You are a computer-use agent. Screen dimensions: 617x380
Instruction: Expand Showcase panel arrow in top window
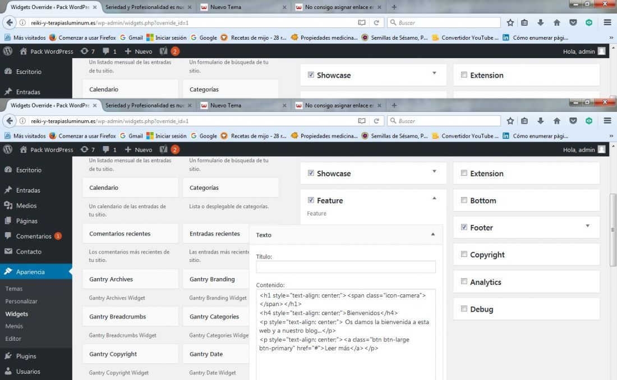[434, 73]
